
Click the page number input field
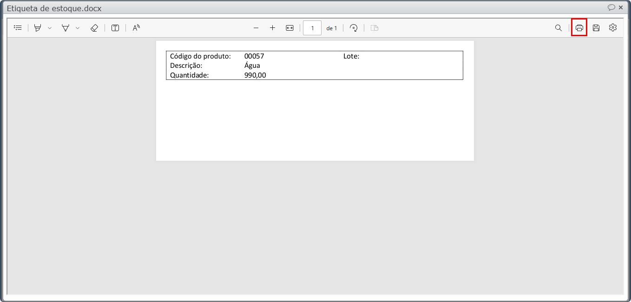312,28
